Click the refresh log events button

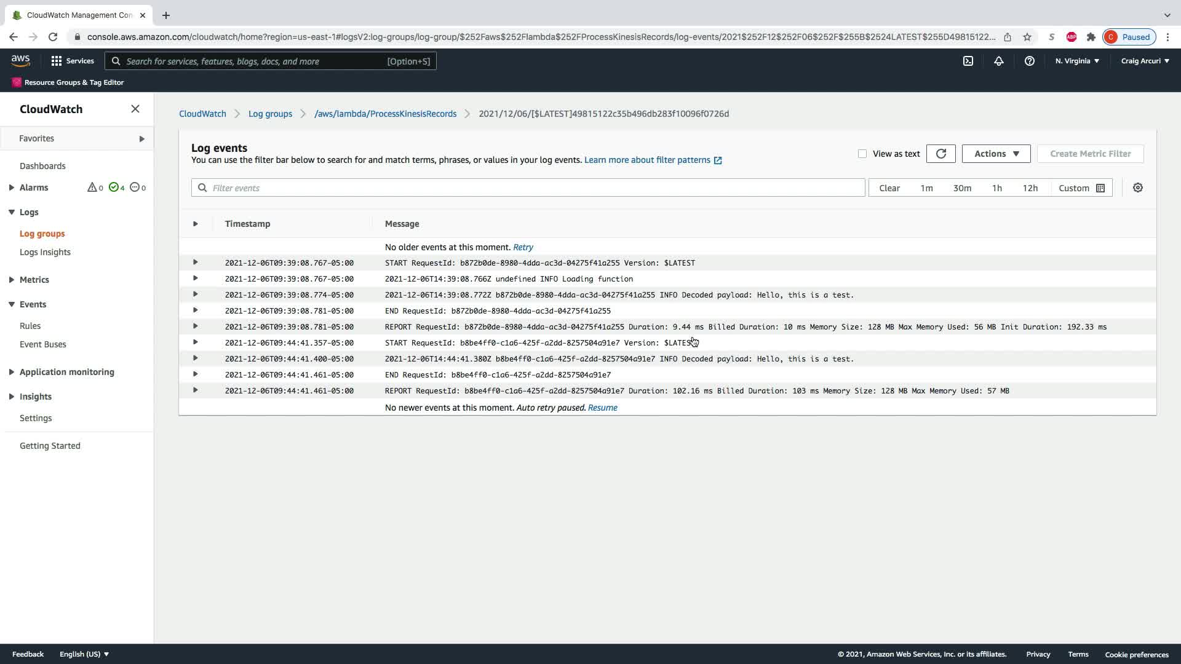coord(940,154)
